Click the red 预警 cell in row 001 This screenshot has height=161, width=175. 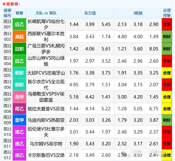pyautogui.click(x=167, y=24)
